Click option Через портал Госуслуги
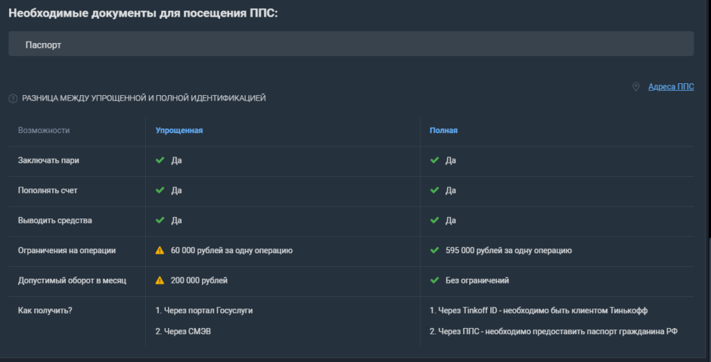The image size is (711, 362). 204,311
